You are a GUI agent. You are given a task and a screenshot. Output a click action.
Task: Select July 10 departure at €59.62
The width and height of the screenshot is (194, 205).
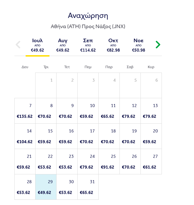pyautogui.click(x=88, y=111)
